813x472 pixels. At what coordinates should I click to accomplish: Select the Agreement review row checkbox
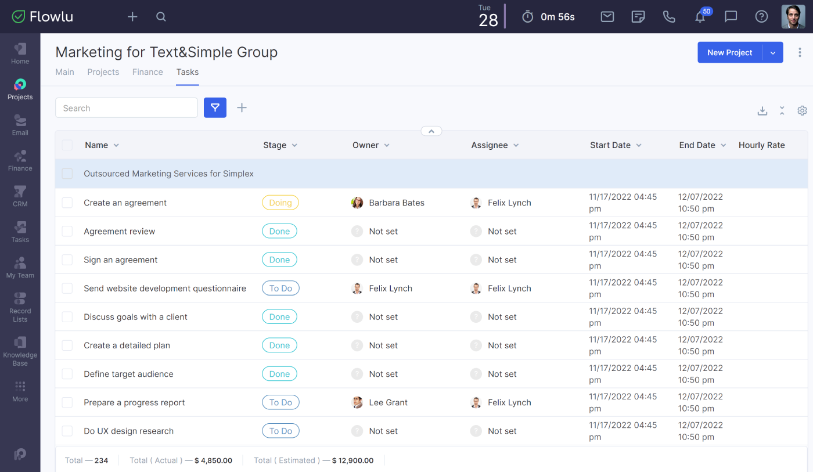pos(67,231)
